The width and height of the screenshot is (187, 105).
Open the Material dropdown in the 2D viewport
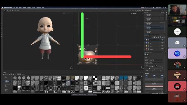[138, 13]
